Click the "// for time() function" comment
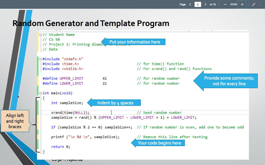The width and height of the screenshot is (265, 165). tap(160, 64)
